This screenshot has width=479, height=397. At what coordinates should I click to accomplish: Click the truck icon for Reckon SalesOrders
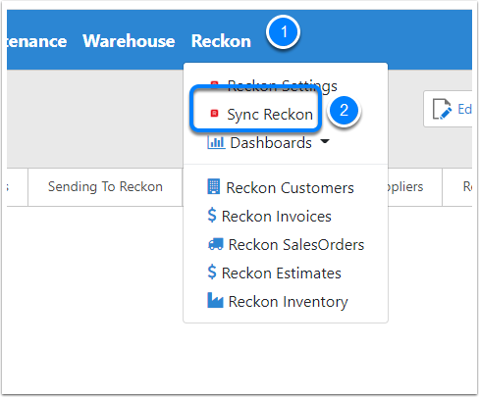[x=216, y=244]
